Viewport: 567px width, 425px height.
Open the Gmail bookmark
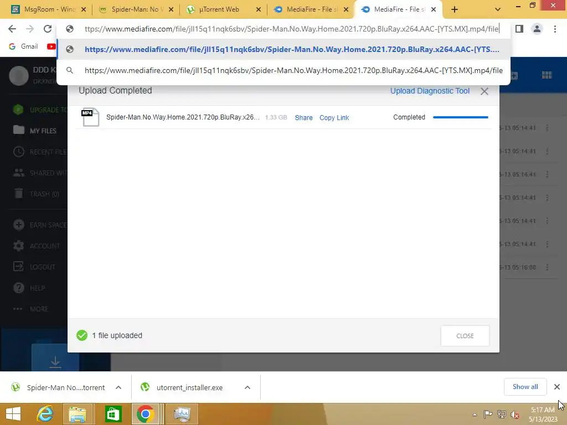(x=23, y=46)
